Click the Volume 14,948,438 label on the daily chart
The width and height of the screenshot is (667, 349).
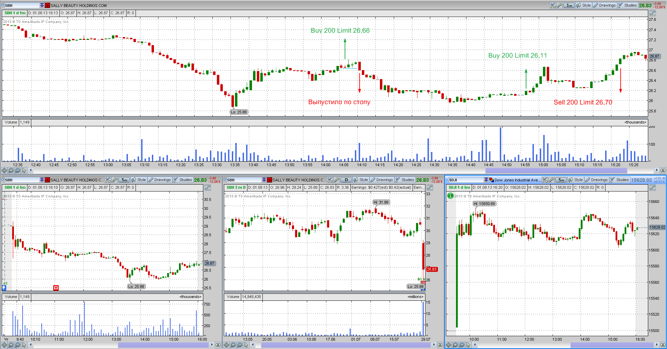[x=243, y=297]
